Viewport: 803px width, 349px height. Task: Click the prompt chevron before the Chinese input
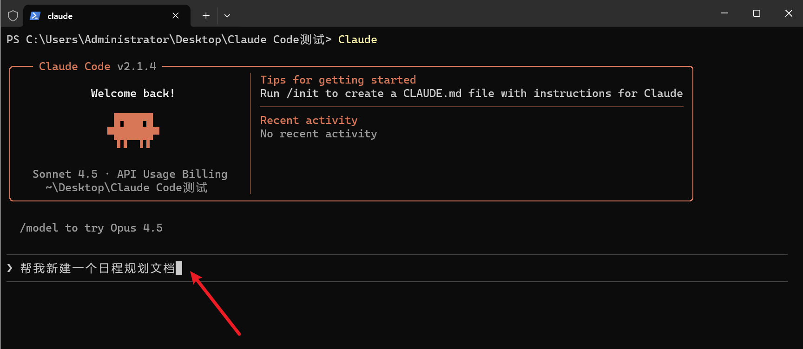10,268
